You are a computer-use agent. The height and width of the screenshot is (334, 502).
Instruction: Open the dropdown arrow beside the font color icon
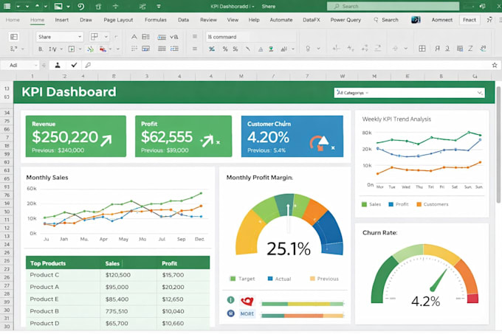pos(111,49)
